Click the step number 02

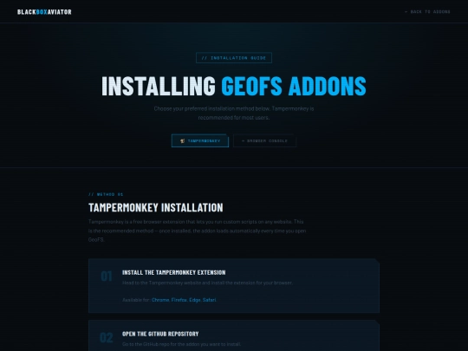coord(107,338)
